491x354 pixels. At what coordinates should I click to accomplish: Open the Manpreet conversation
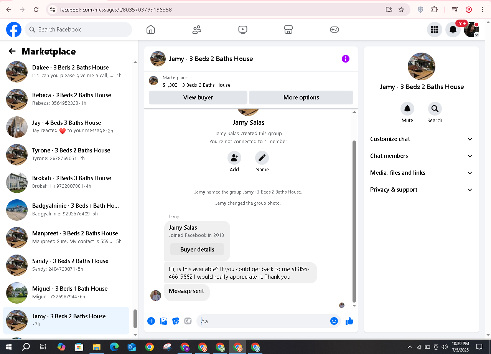click(x=66, y=238)
